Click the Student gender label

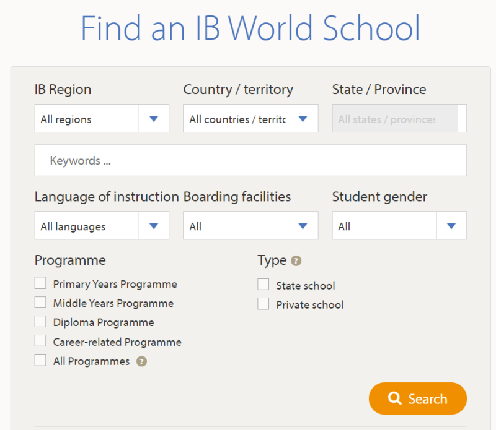(379, 197)
